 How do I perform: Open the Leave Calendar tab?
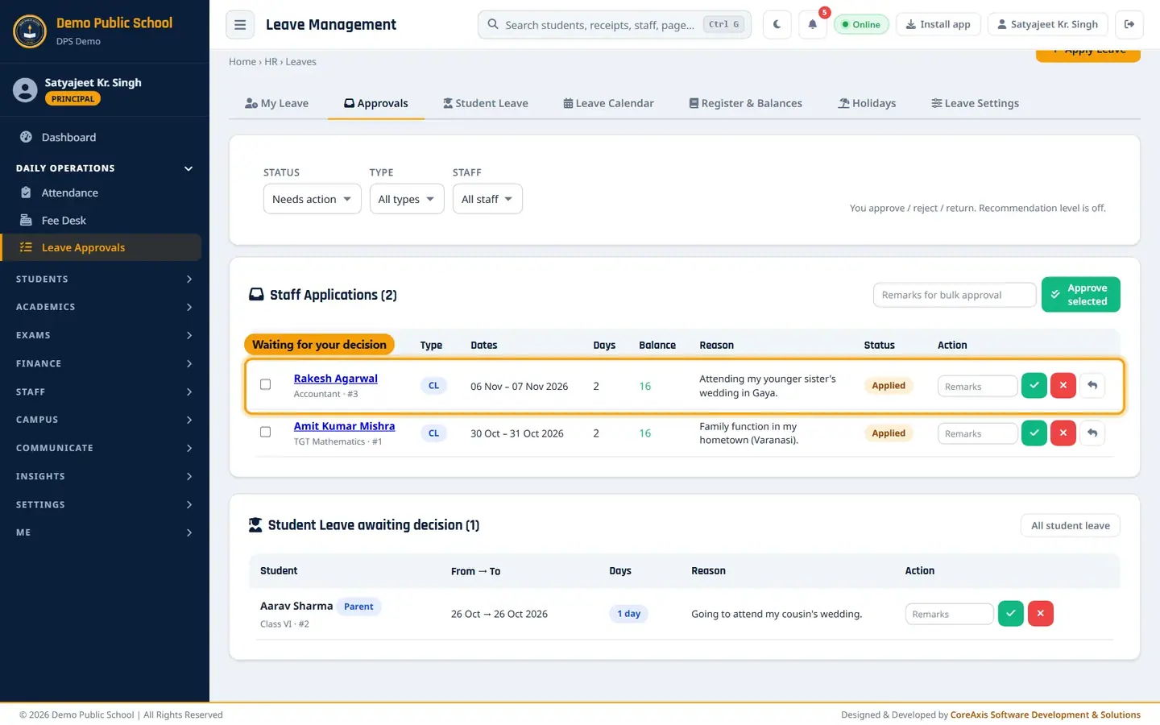coord(608,103)
